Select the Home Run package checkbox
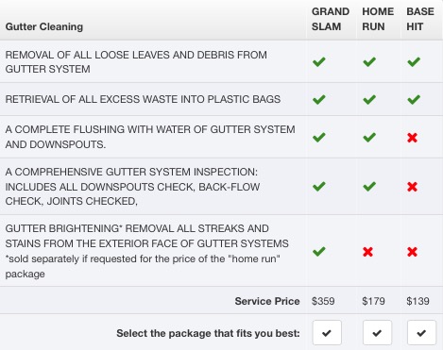 377,333
